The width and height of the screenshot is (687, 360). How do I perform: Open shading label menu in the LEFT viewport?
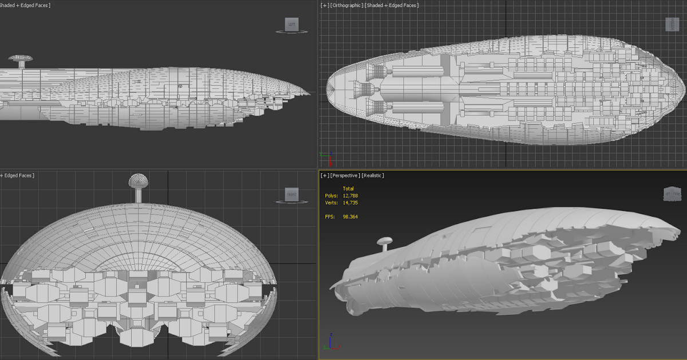[x=25, y=5]
